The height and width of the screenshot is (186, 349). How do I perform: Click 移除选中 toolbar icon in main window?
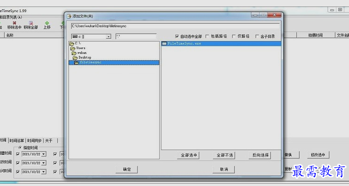[x=14, y=25]
